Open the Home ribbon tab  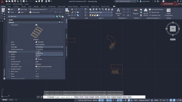3,7
